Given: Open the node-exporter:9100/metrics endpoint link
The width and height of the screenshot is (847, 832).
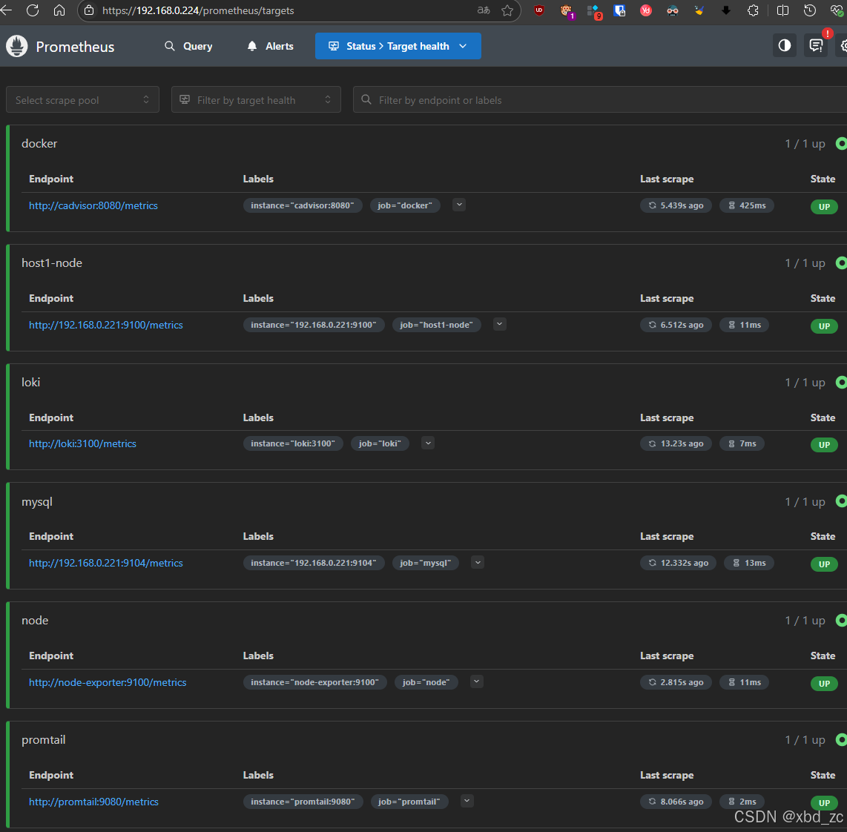Looking at the screenshot, I should (108, 682).
